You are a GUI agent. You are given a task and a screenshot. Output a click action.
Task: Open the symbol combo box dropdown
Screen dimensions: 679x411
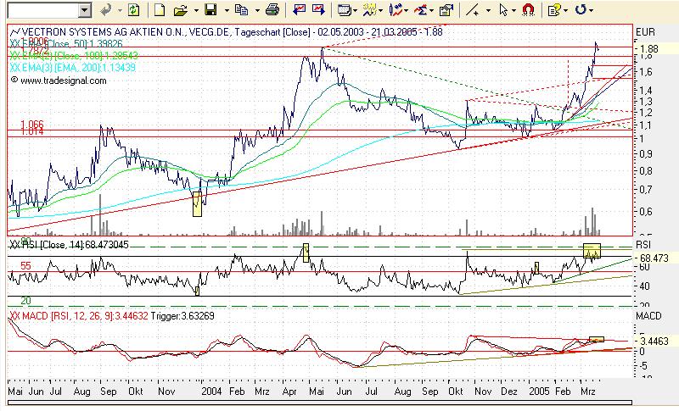[x=85, y=10]
